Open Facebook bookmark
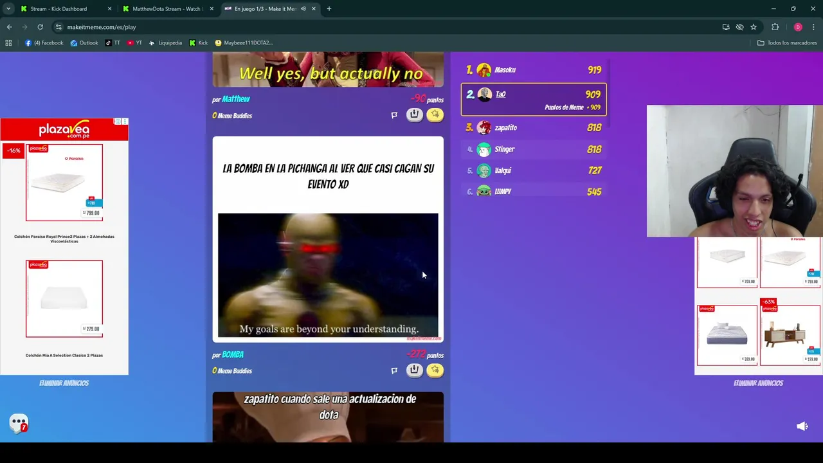 pyautogui.click(x=44, y=43)
